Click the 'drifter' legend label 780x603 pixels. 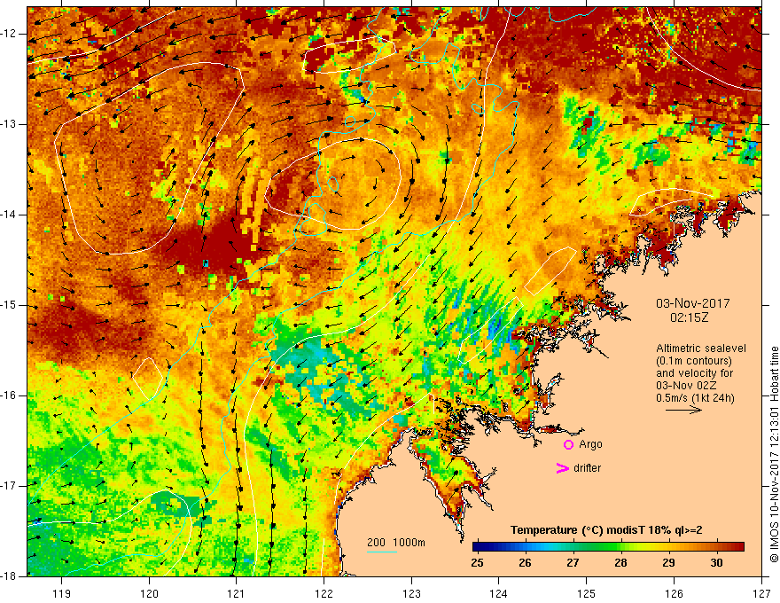click(x=587, y=468)
